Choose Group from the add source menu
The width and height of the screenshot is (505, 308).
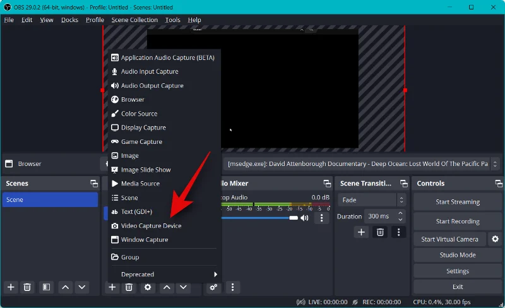point(164,257)
